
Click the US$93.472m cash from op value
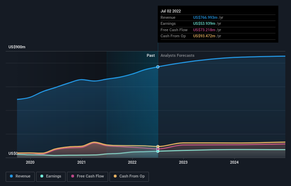204,36
